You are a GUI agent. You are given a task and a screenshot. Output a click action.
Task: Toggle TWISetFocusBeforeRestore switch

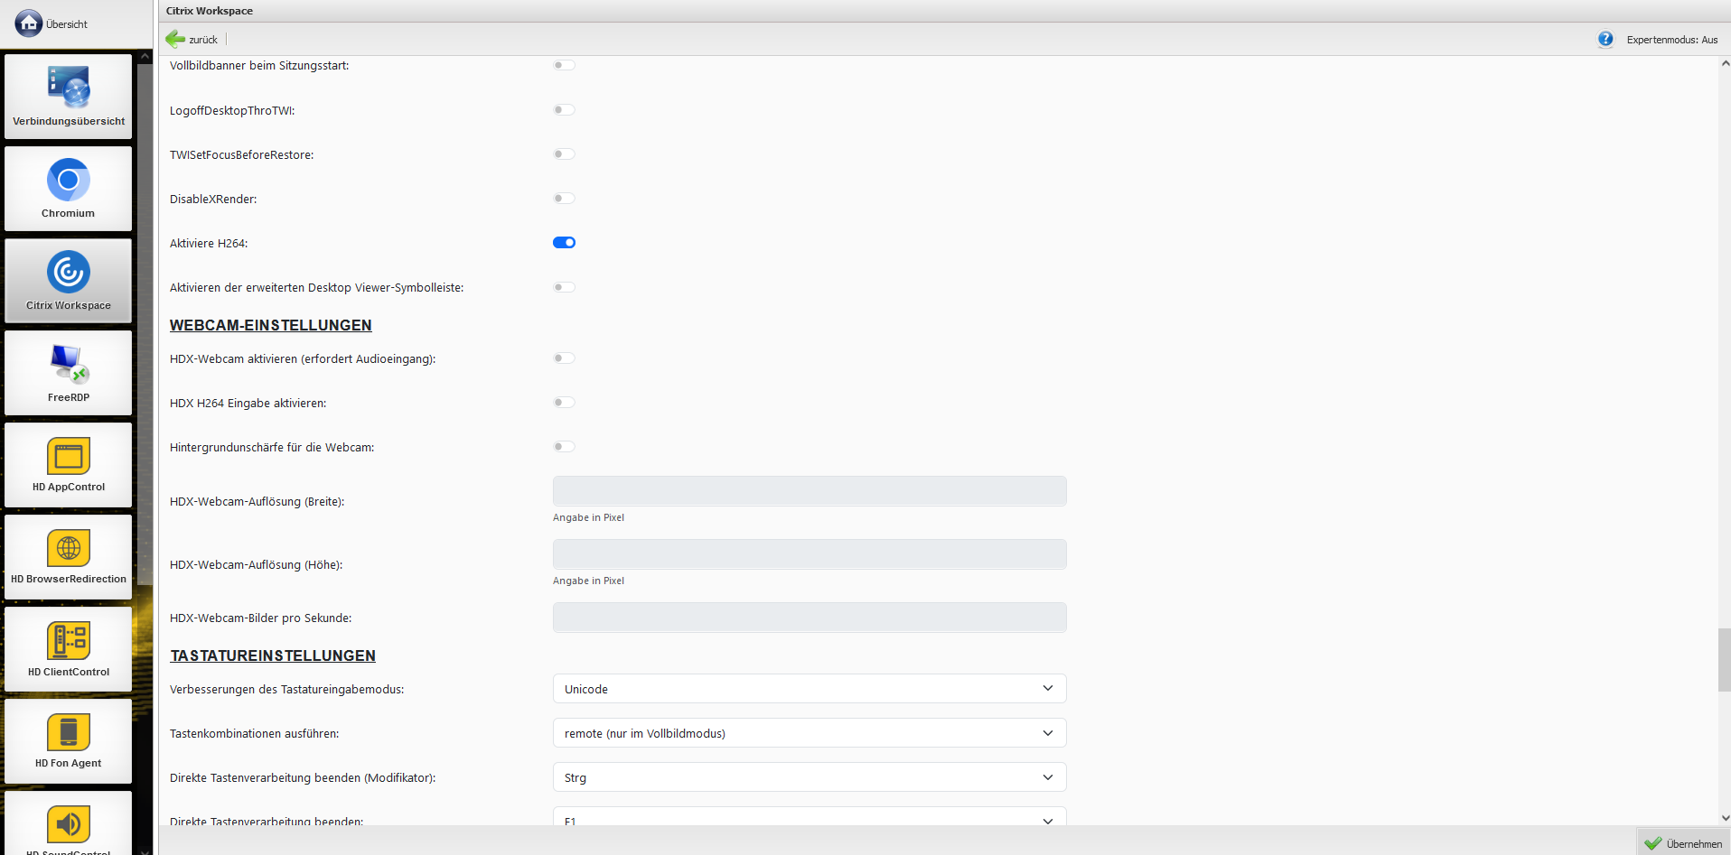[x=564, y=153]
